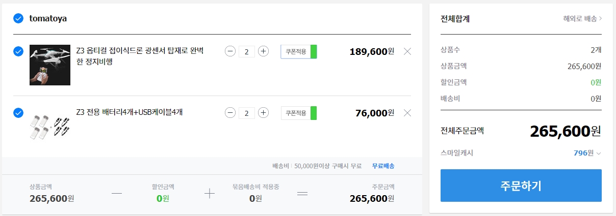Open Z3 전용 배터리4개+USB케이블4개 product title
Screen dimensions: 616x216
click(x=130, y=112)
